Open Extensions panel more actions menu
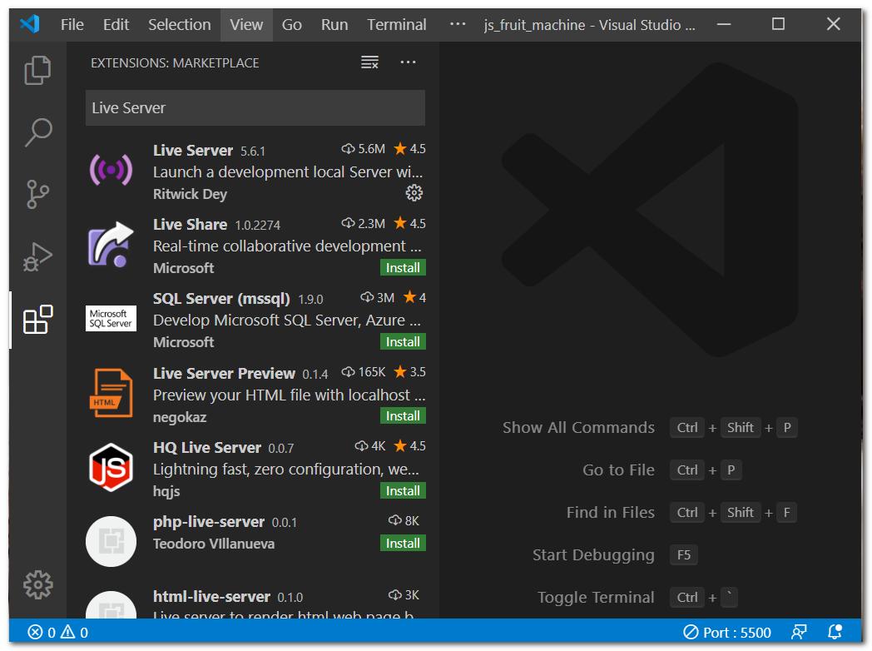The image size is (872, 651). pyautogui.click(x=408, y=62)
